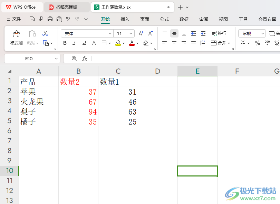Open the 找稻壳模板 tab
This screenshot has height=204, width=280.
tap(67, 7)
